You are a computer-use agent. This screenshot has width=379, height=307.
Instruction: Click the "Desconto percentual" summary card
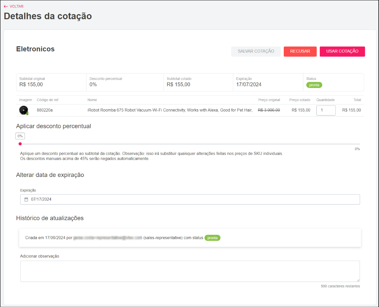pyautogui.click(x=125, y=82)
